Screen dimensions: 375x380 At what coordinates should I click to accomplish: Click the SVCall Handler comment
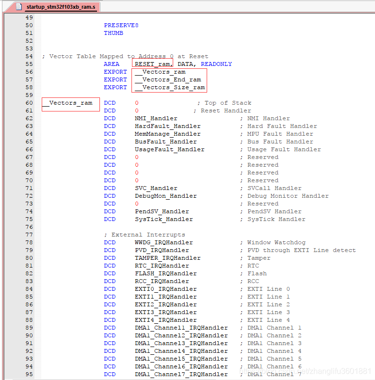tap(271, 188)
